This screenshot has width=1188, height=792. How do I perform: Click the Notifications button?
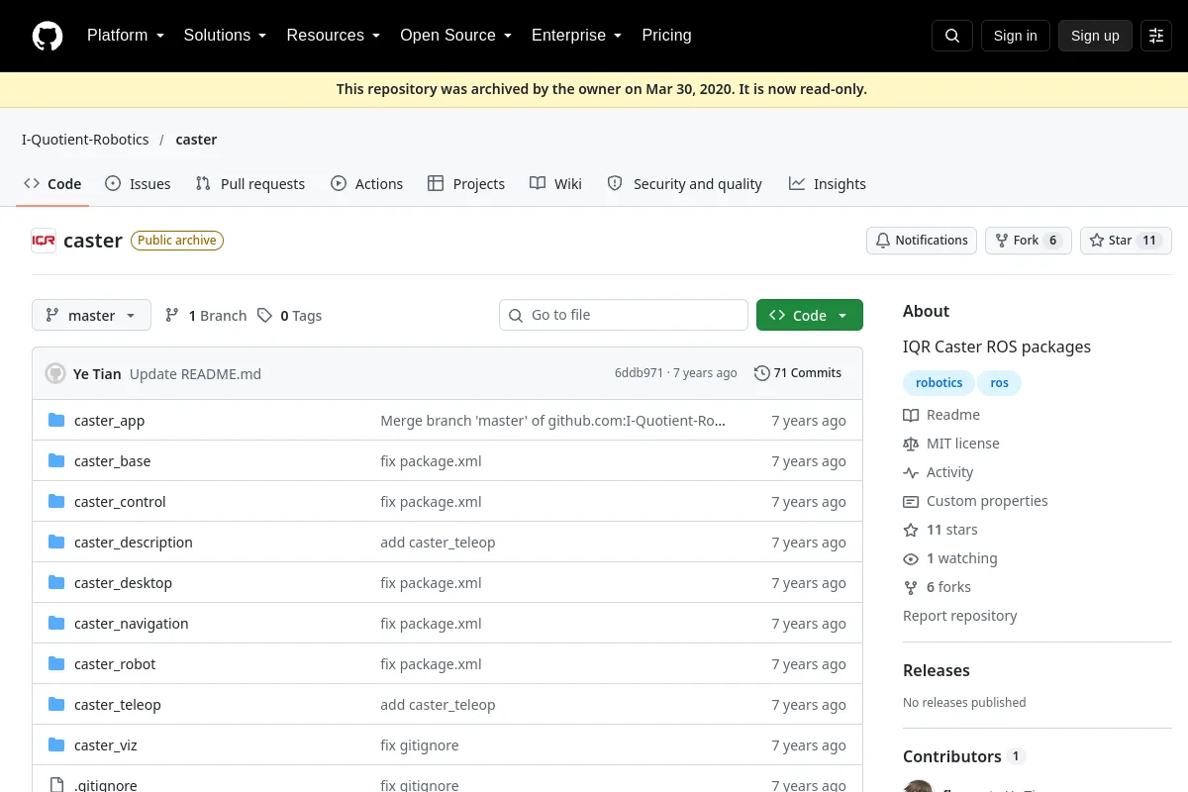pos(922,241)
